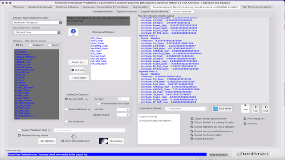
Task: Switch to BigData Analytics sub-tab
Action: (126, 12)
